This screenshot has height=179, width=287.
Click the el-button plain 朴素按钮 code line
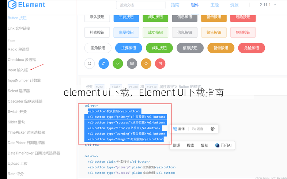[x=119, y=161]
